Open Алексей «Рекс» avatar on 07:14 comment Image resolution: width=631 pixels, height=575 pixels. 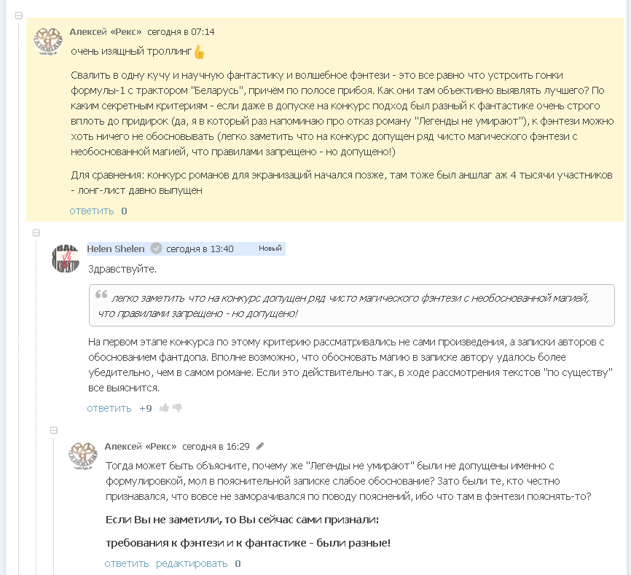click(x=48, y=42)
